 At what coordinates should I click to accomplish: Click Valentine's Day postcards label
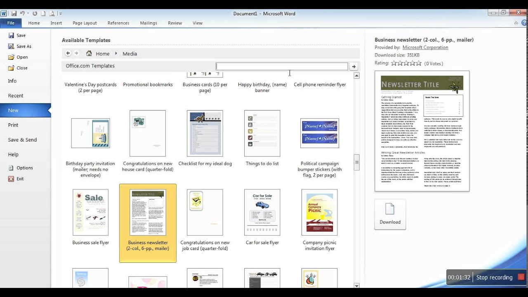click(90, 87)
